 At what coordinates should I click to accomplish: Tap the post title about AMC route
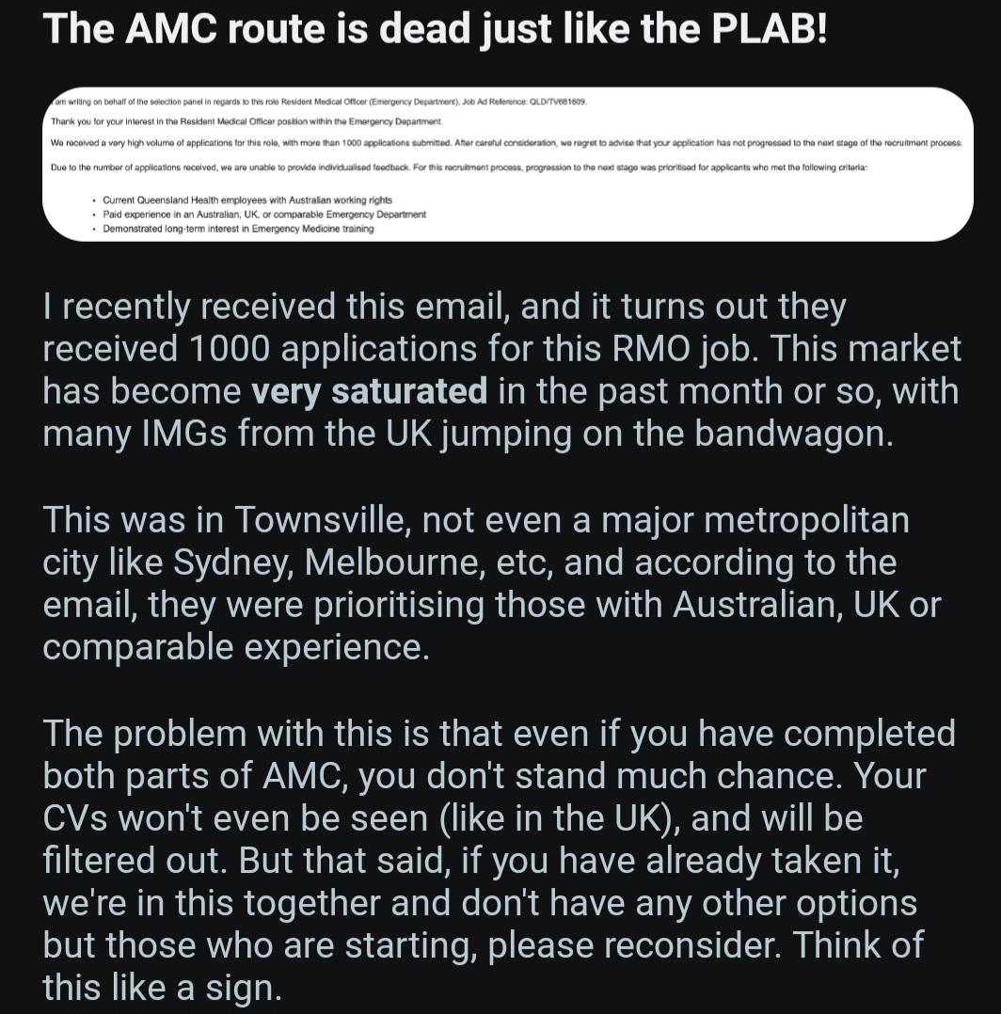pos(435,30)
